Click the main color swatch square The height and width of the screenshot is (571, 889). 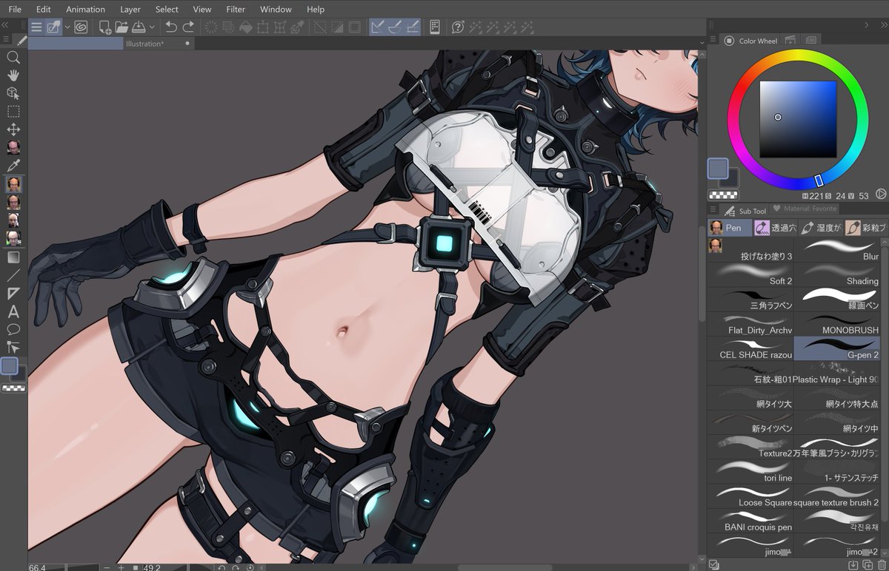click(x=717, y=169)
